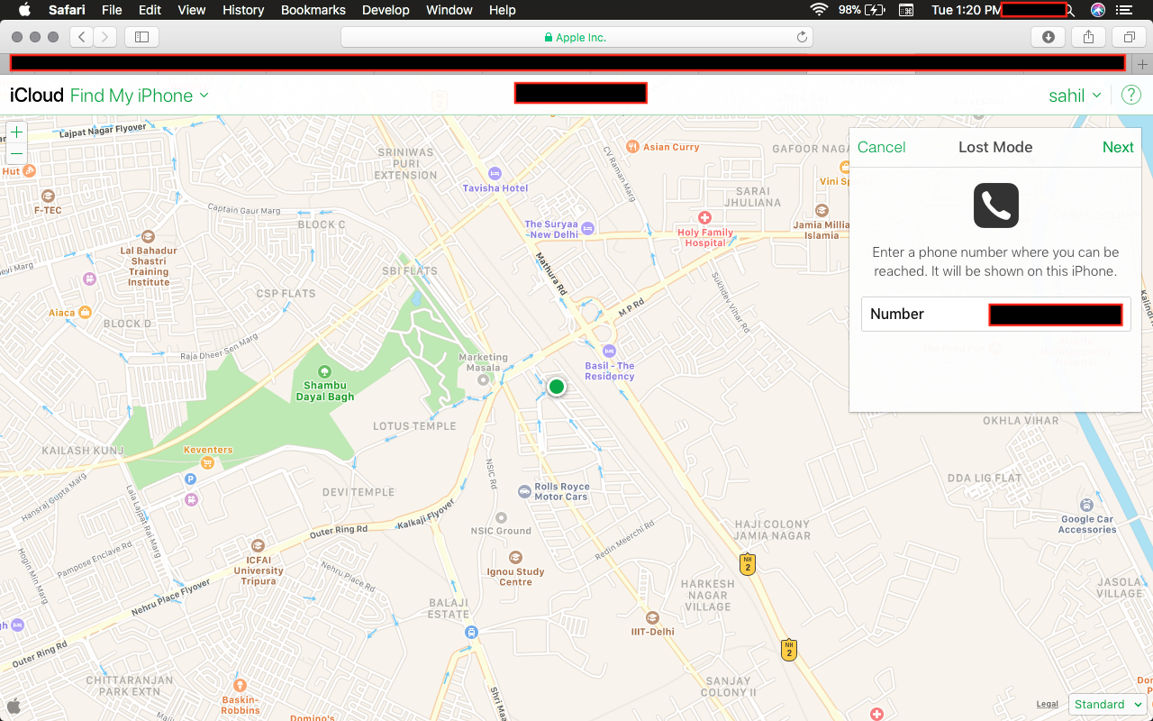The width and height of the screenshot is (1153, 721).
Task: Open Bookmarks menu
Action: coord(313,10)
